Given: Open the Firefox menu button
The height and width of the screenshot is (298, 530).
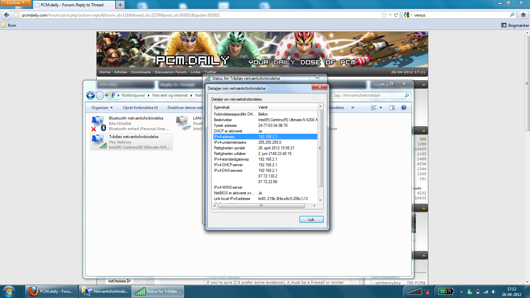Looking at the screenshot, I should point(15,3).
